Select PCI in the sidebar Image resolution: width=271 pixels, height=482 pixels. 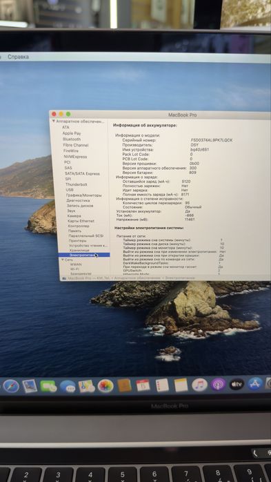(67, 162)
